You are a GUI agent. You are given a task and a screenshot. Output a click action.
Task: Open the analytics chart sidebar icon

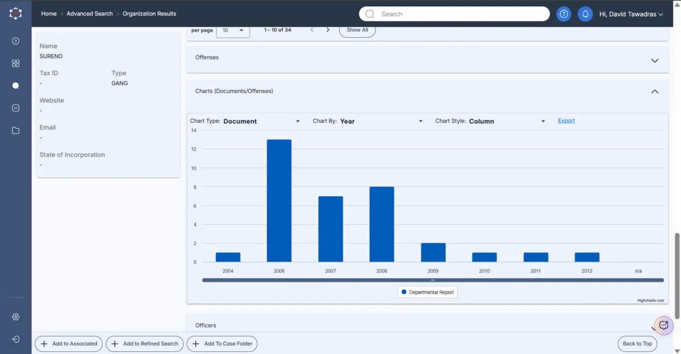pos(15,108)
